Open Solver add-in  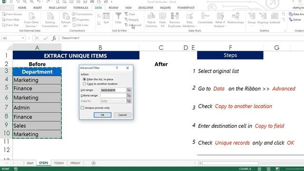coord(295,19)
